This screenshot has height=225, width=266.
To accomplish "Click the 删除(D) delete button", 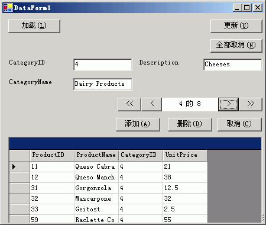I will tap(190, 124).
